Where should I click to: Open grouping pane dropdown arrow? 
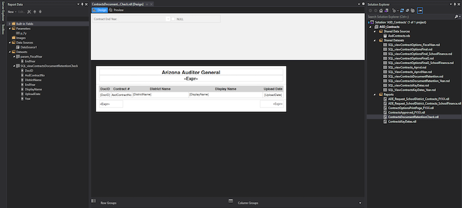point(360,203)
